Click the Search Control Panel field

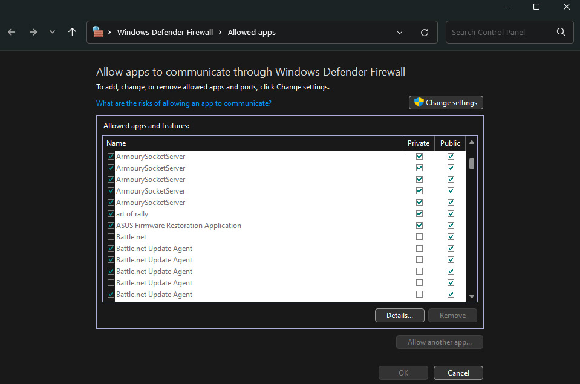[499, 33]
